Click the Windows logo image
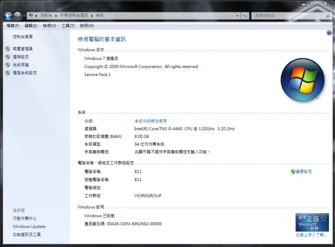 point(302,80)
